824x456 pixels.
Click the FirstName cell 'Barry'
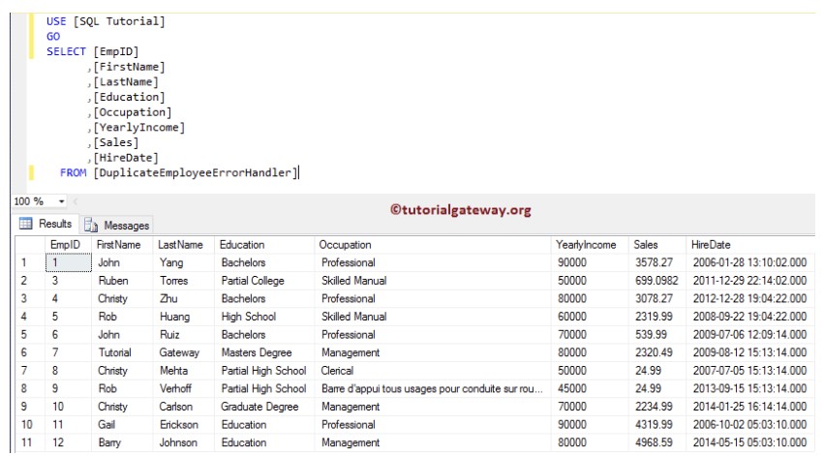[122, 442]
